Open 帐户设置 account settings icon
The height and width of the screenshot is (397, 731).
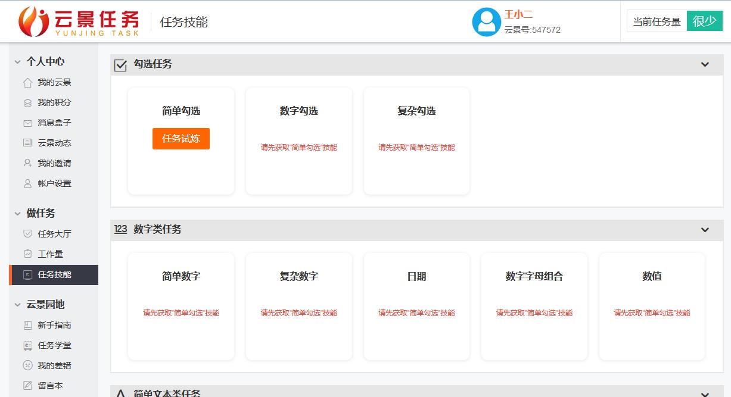click(x=27, y=183)
